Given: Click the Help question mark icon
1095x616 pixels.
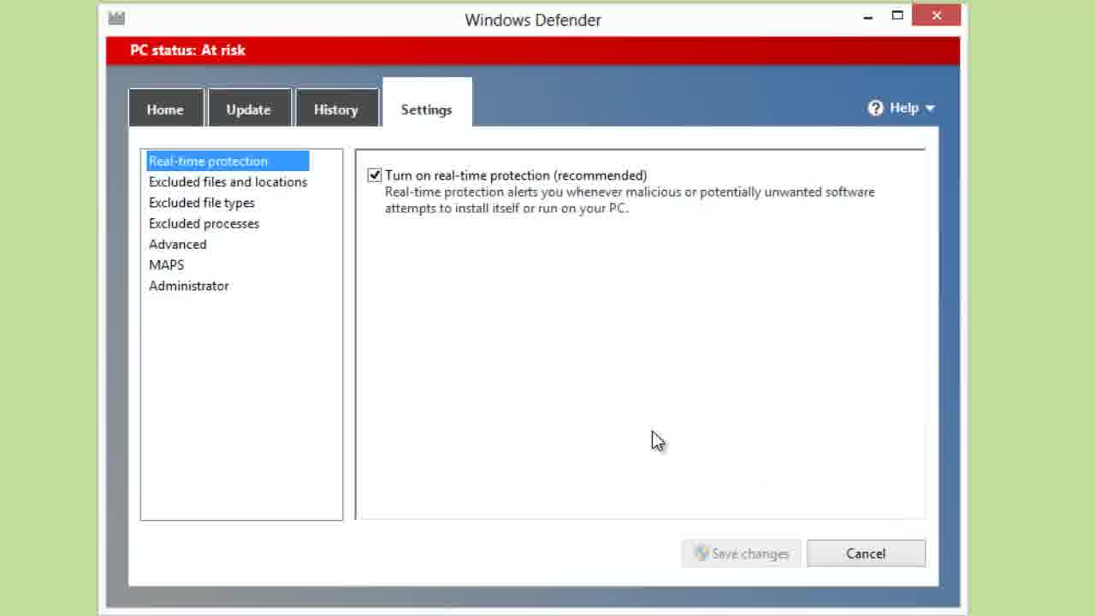Looking at the screenshot, I should tap(875, 108).
